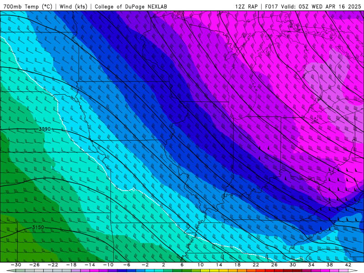Image resolution: width=364 pixels, height=273 pixels.
Task: Click the '-10' colorbar scale label
Action: (x=108, y=265)
